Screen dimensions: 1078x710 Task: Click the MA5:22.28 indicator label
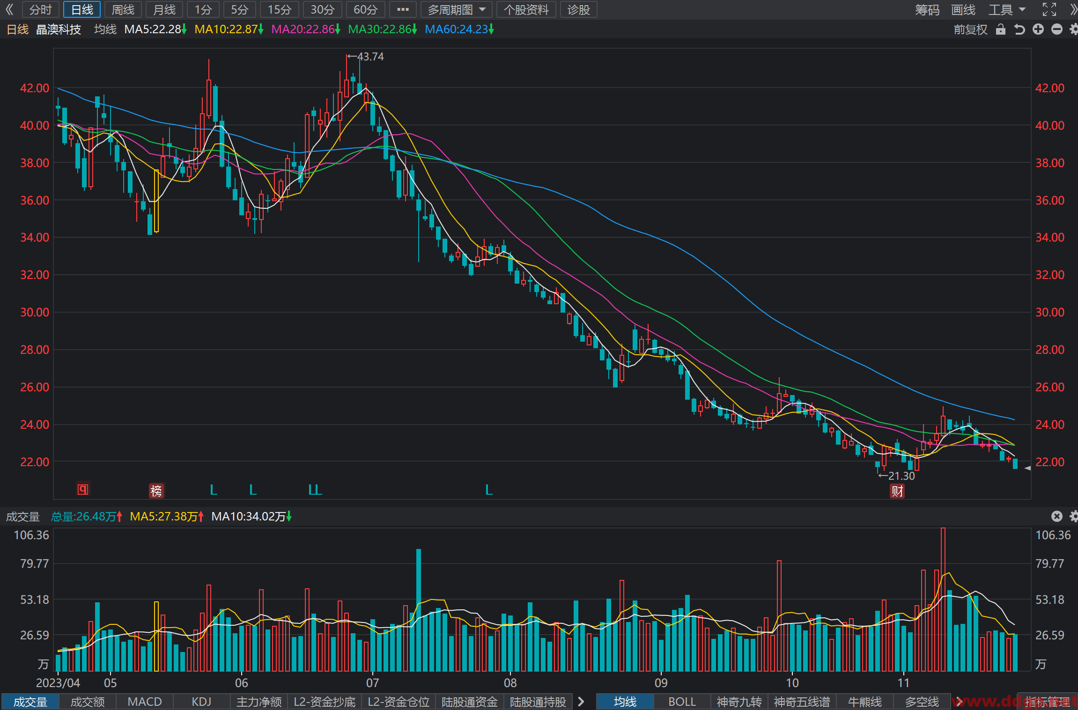[155, 29]
